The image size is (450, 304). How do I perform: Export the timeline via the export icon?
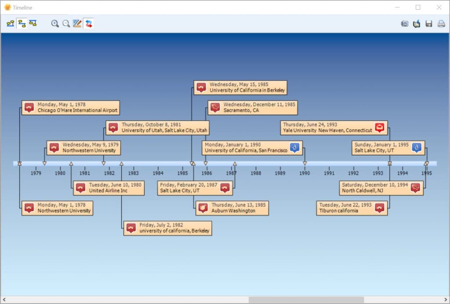(x=417, y=23)
